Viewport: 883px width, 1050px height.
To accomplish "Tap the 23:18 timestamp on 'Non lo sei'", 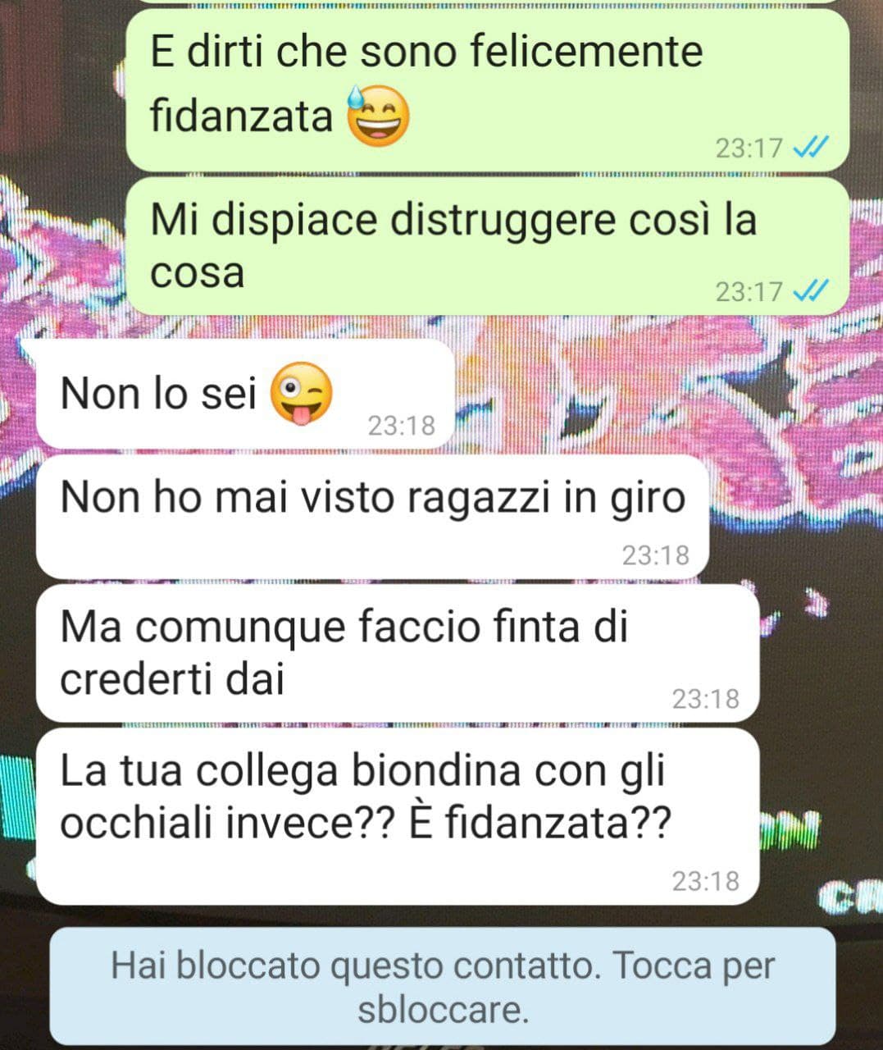I will [401, 426].
